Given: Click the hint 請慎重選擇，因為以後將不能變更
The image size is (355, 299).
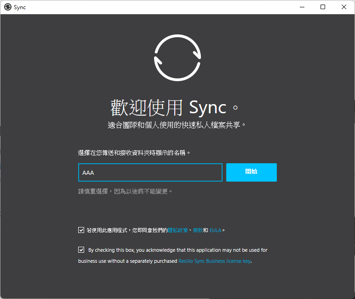Looking at the screenshot, I should [x=125, y=192].
